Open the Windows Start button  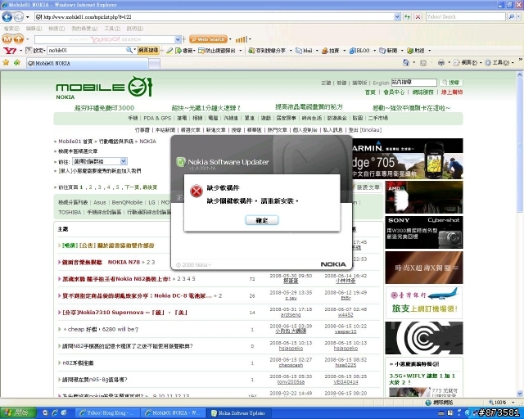point(18,412)
